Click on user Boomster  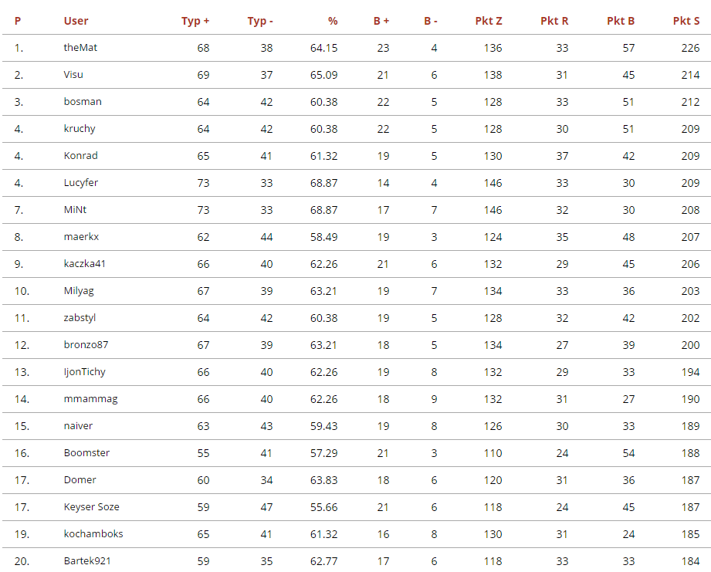[x=86, y=453]
